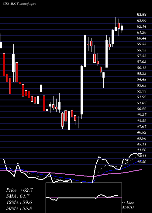Click the 53.63 price axis label

[142, 86]
